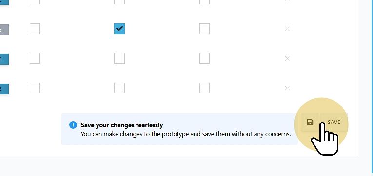373x176 pixels.
Task: Click the blue info icon in banner
Action: click(73, 125)
